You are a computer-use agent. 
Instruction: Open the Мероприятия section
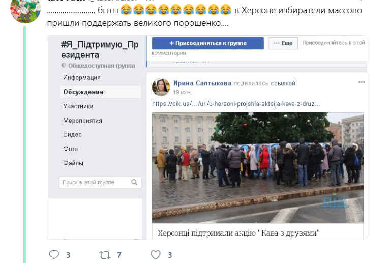pos(82,121)
